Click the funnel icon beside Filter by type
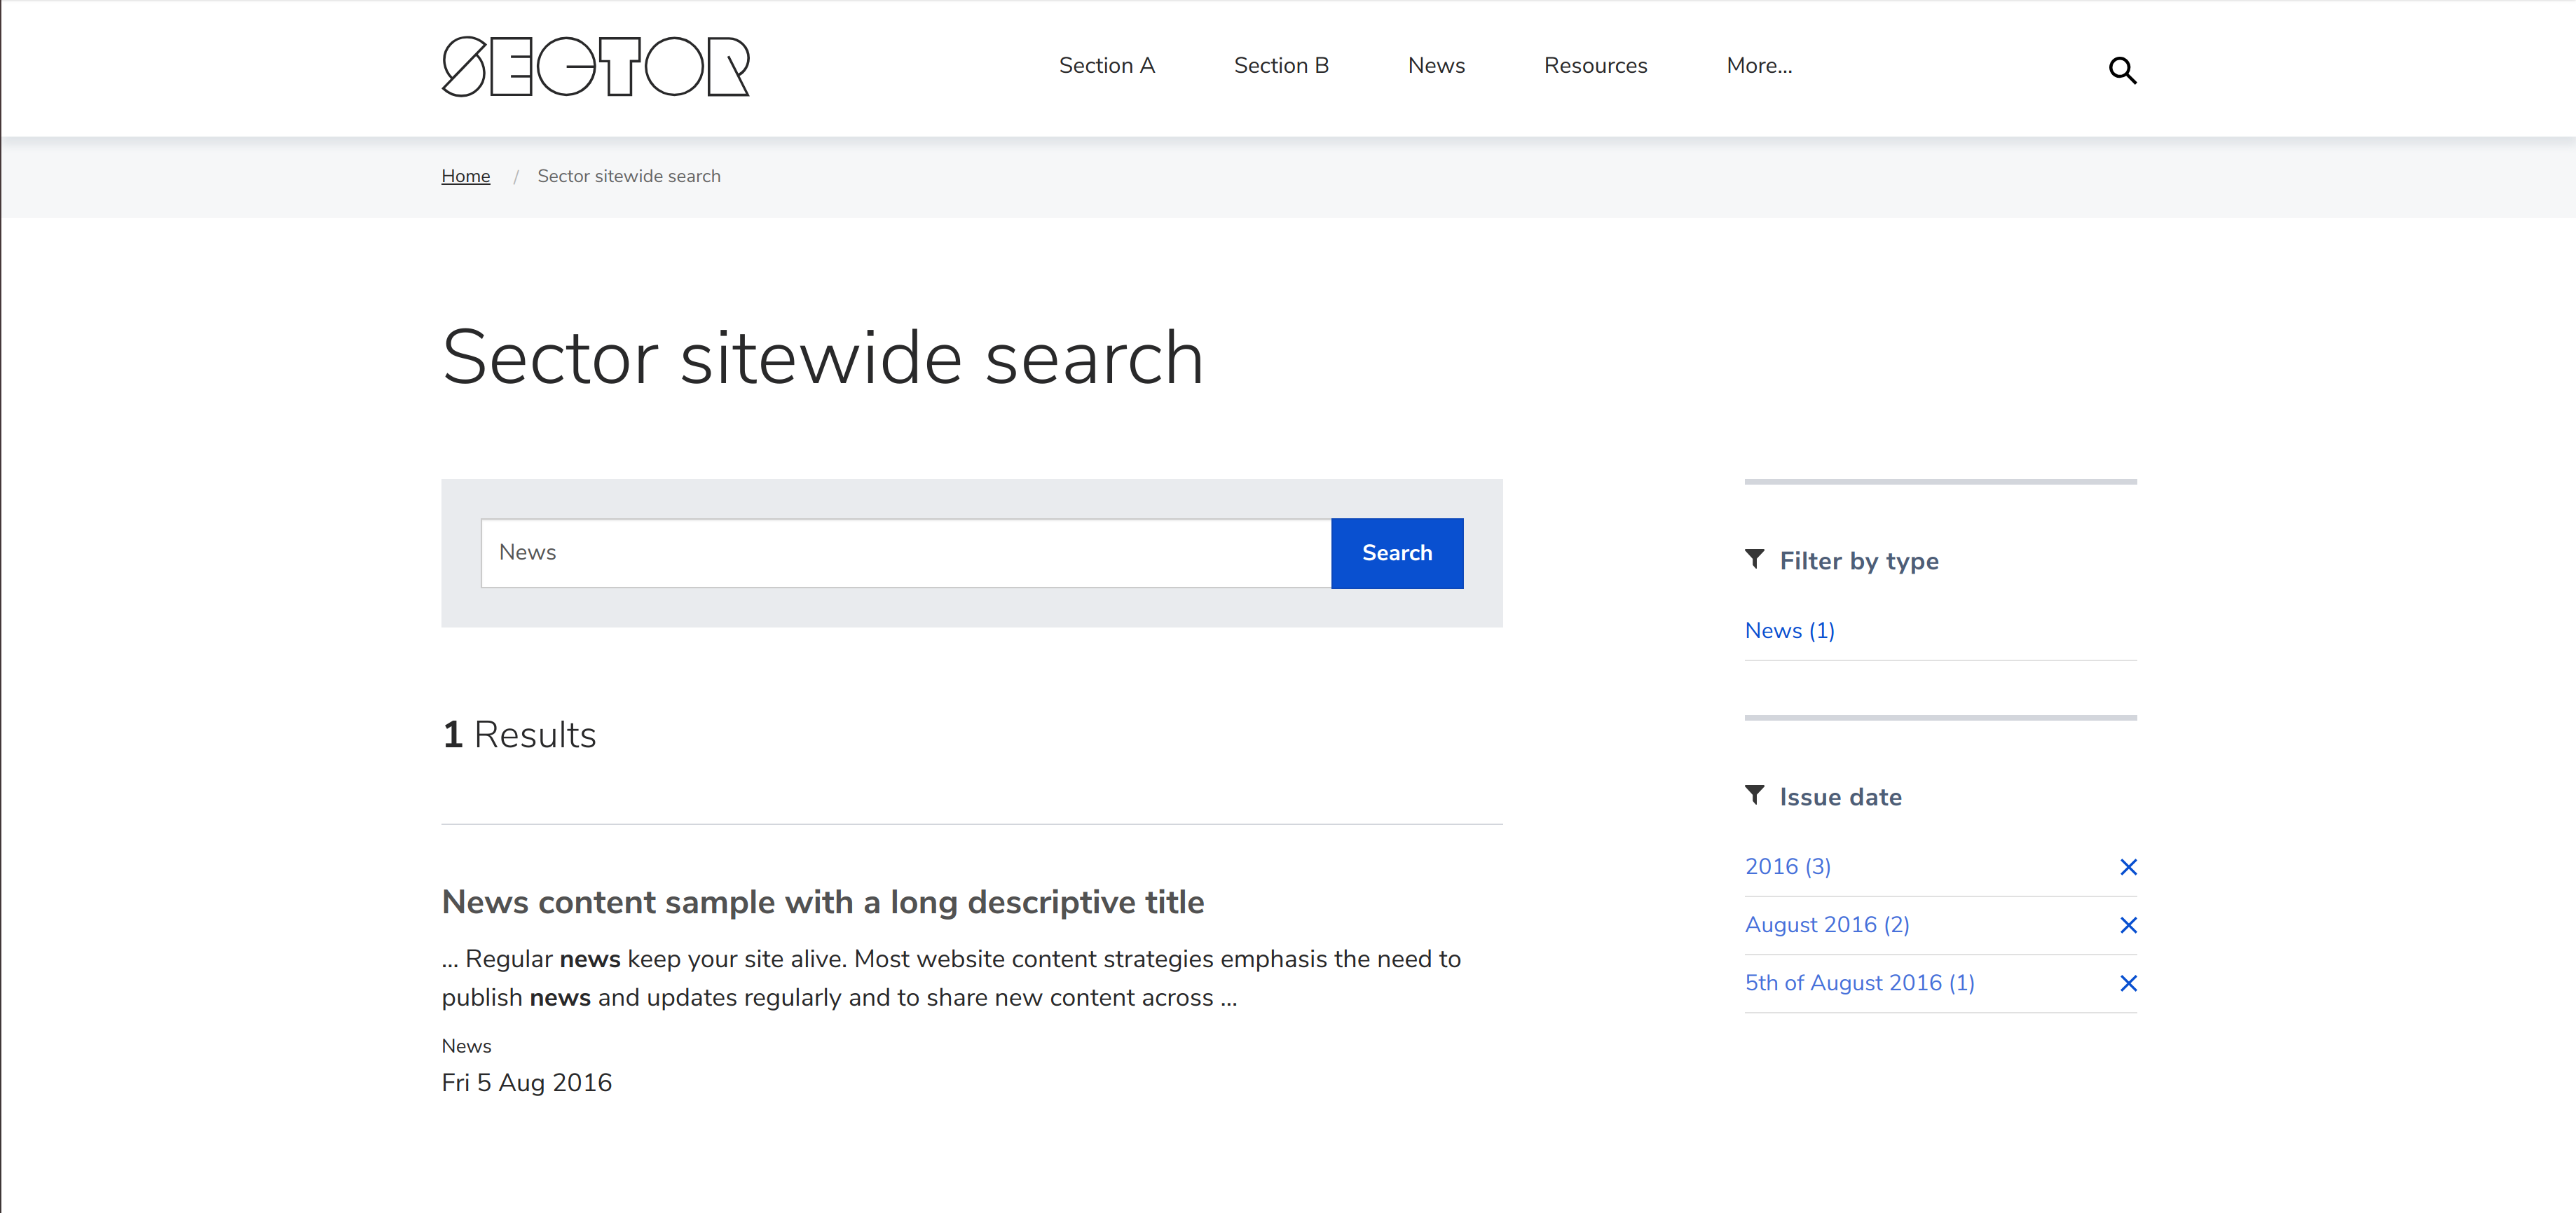2576x1213 pixels. pos(1754,559)
